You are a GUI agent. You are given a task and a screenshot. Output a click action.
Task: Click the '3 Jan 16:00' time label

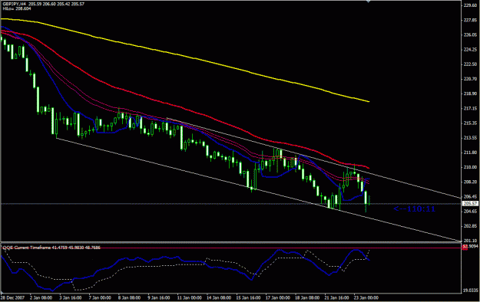(70, 297)
